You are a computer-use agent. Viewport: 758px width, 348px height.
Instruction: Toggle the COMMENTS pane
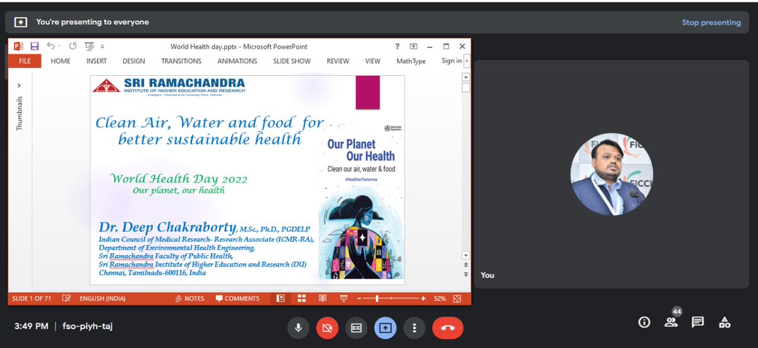238,298
